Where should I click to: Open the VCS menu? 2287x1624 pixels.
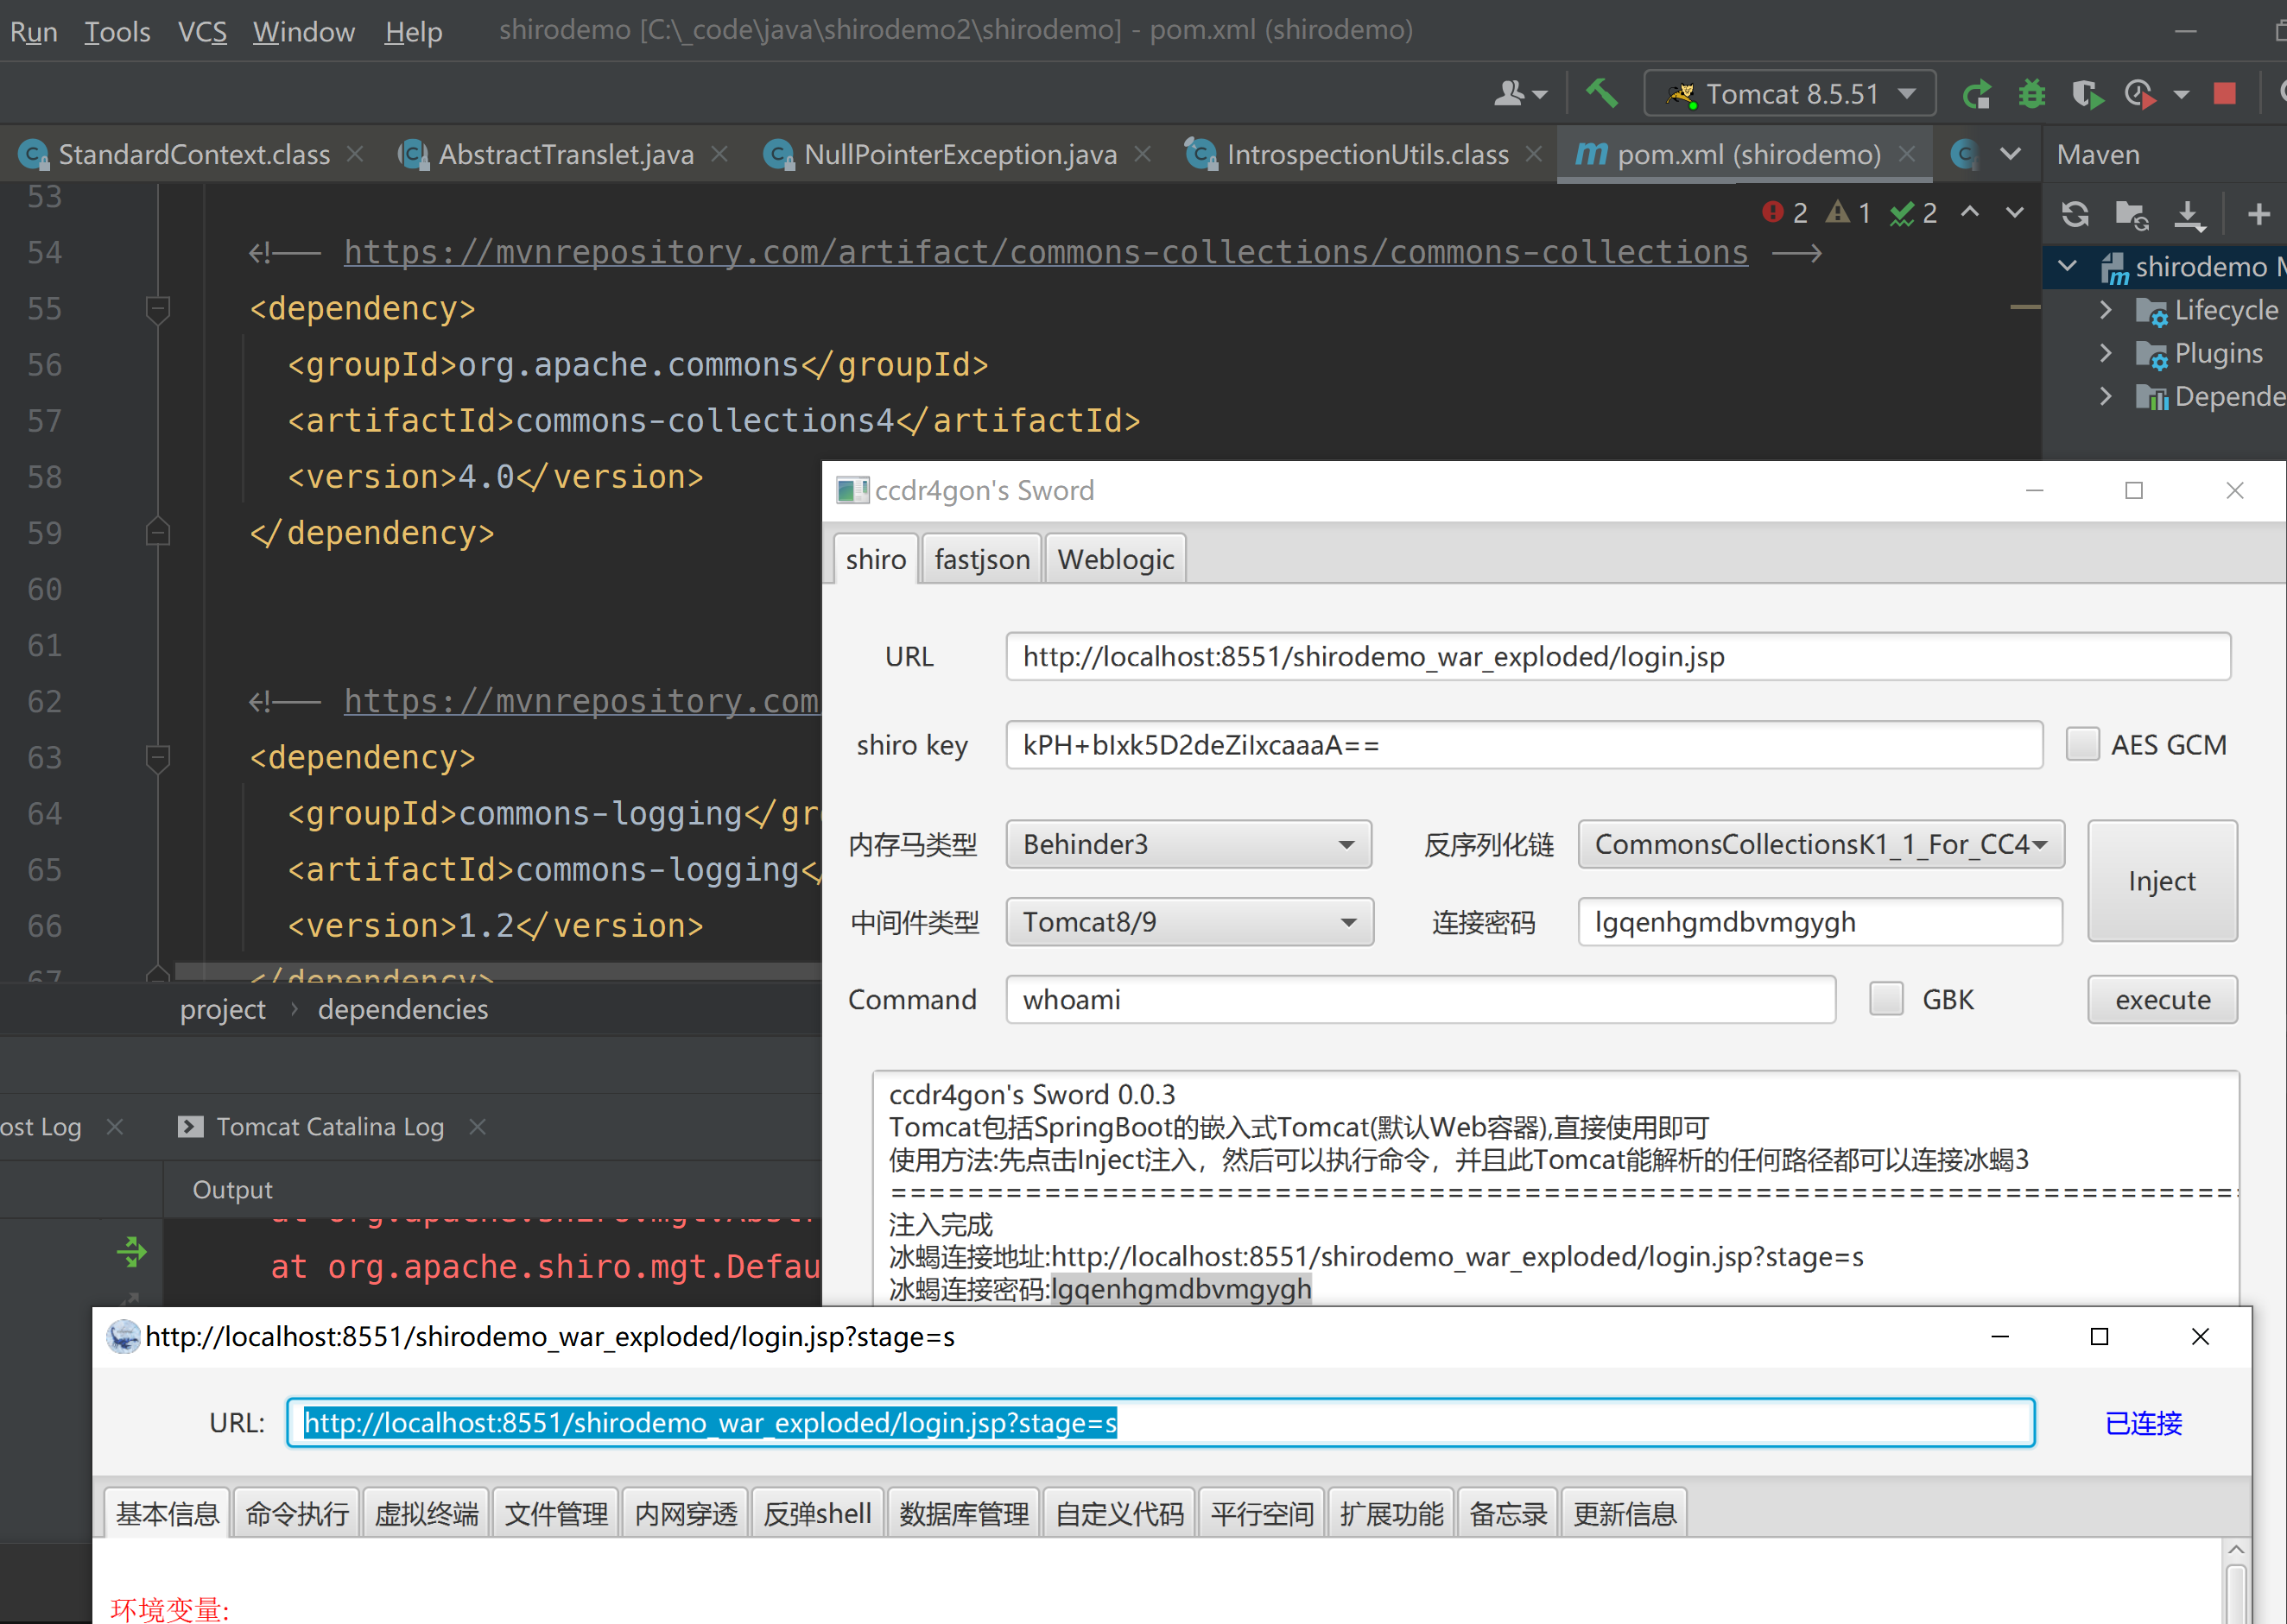click(202, 31)
